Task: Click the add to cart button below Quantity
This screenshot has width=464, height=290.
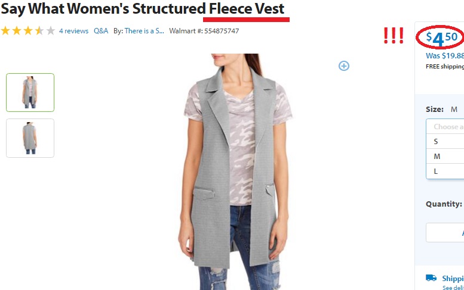Action: 445,232
